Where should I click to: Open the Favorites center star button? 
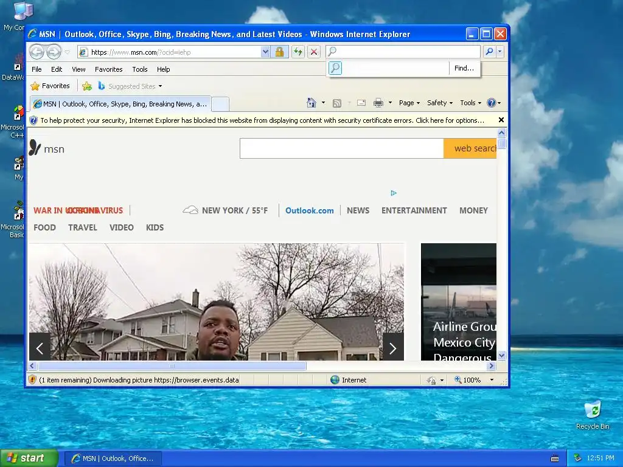click(50, 86)
